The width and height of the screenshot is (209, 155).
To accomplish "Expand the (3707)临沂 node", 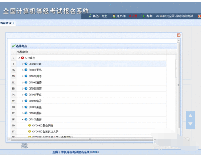I will (x=23, y=101).
